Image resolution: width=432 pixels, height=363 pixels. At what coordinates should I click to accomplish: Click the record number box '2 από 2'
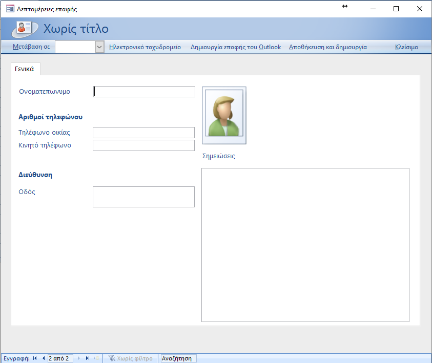coord(60,358)
